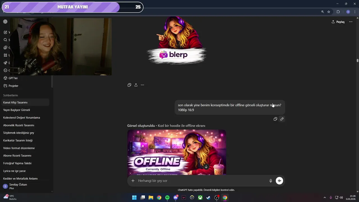This screenshot has width=359, height=202.
Task: Open the Lyrica ne işe yarar chat
Action: (x=25, y=171)
